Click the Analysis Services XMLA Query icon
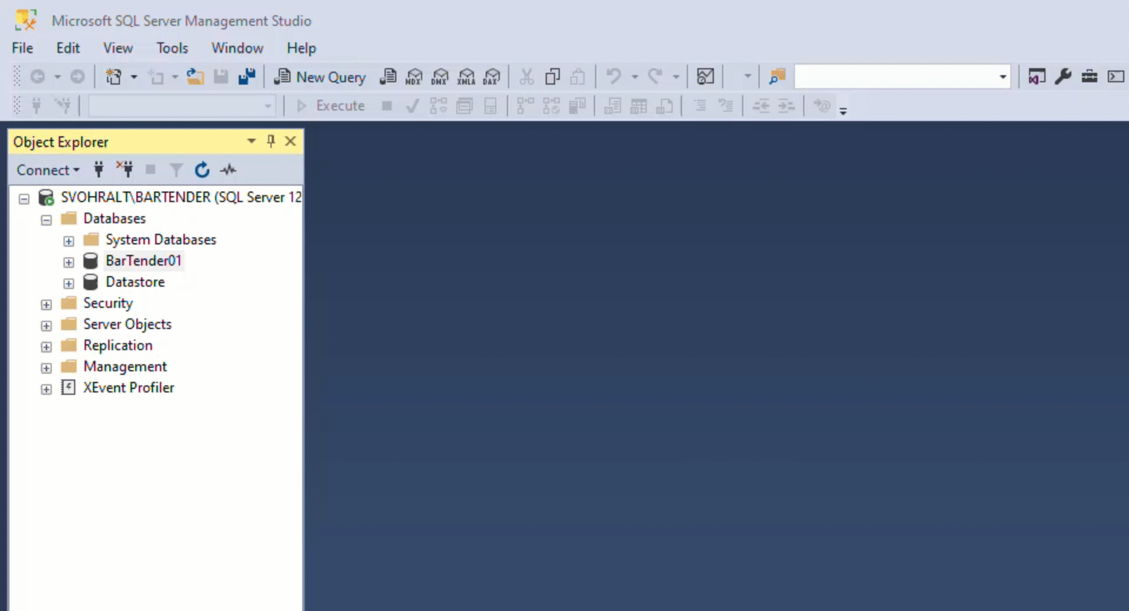This screenshot has height=611, width=1129. click(x=466, y=77)
